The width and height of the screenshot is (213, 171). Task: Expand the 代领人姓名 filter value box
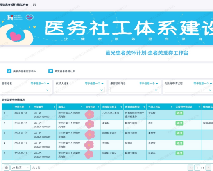tap(80, 90)
